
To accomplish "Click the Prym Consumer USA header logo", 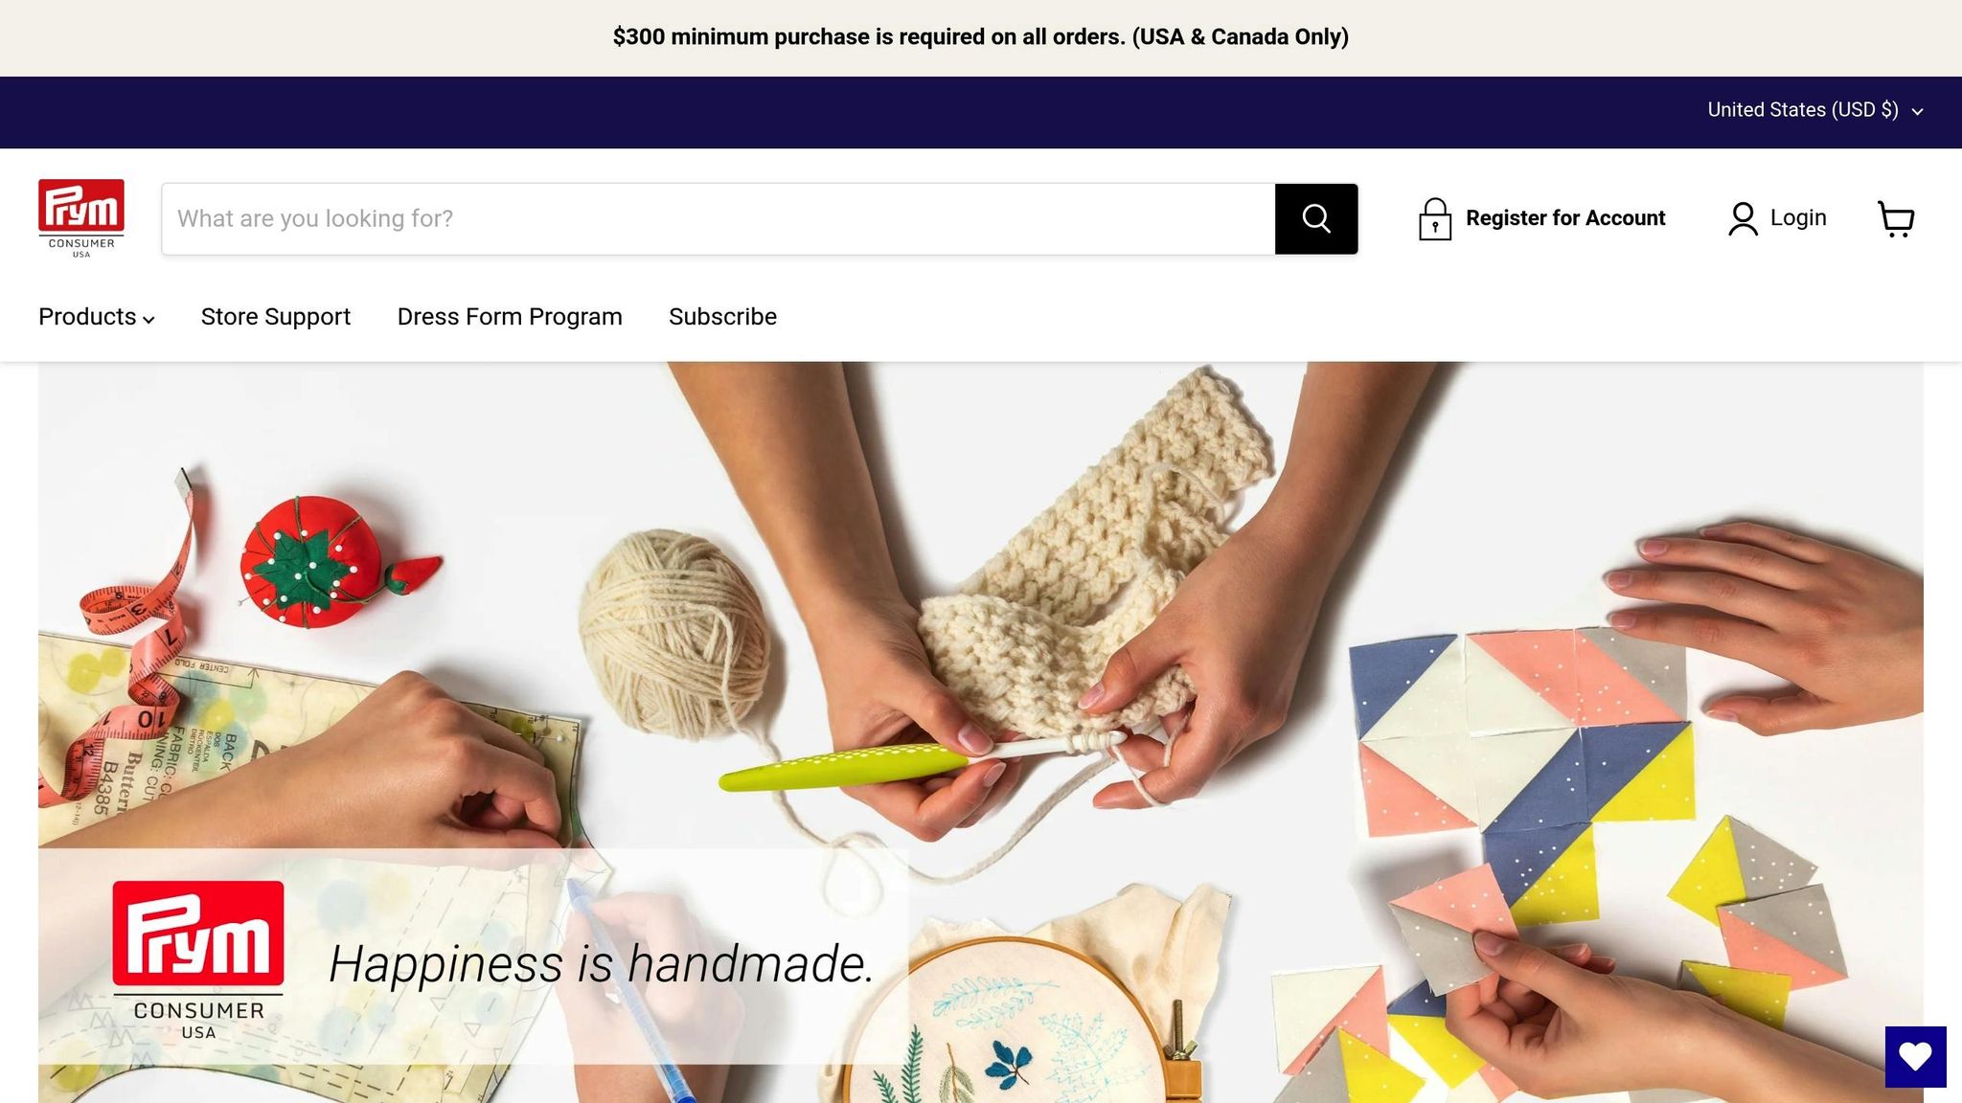I will click(81, 218).
